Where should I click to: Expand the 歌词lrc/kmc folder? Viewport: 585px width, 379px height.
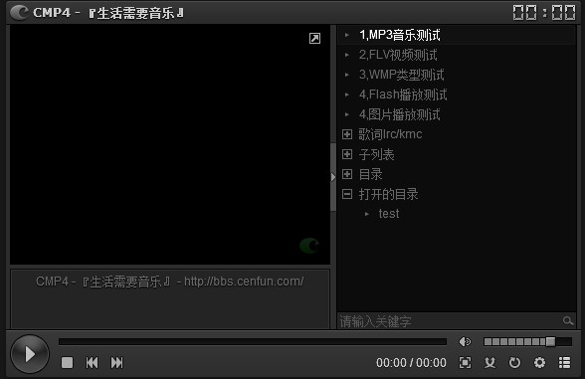tap(347, 134)
